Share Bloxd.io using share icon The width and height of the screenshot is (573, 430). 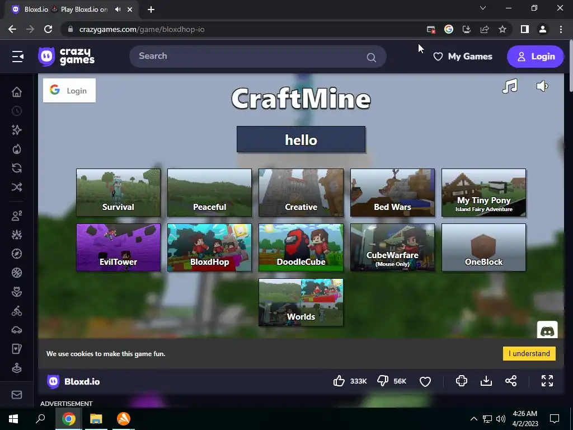[511, 381]
